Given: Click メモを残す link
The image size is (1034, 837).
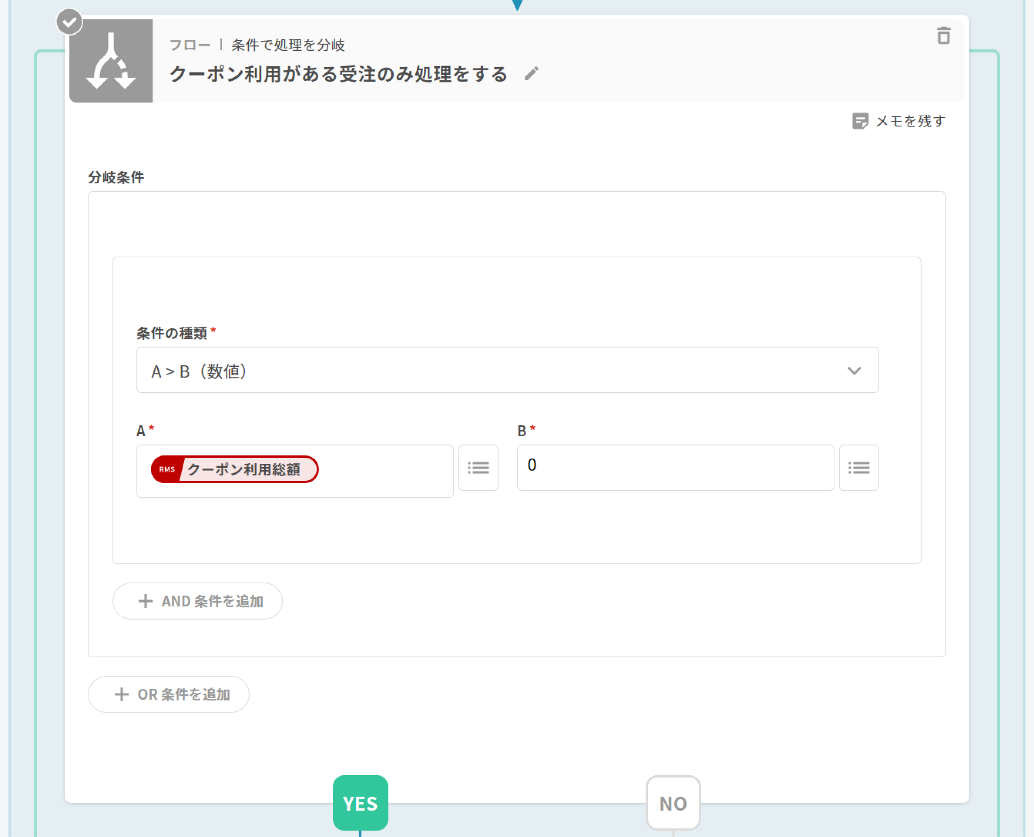Looking at the screenshot, I should (x=910, y=121).
